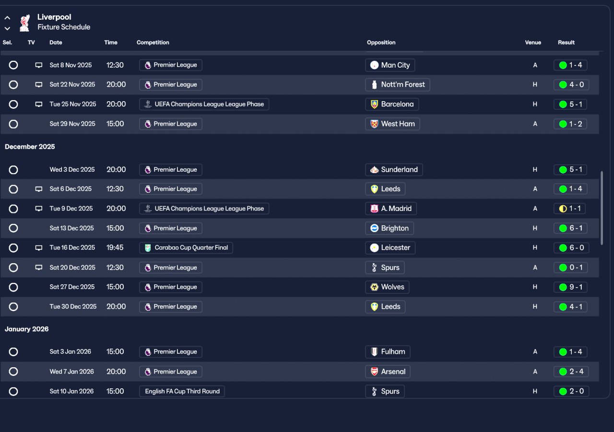Select the Leicester Carabao Cup fixture radio button

13,248
